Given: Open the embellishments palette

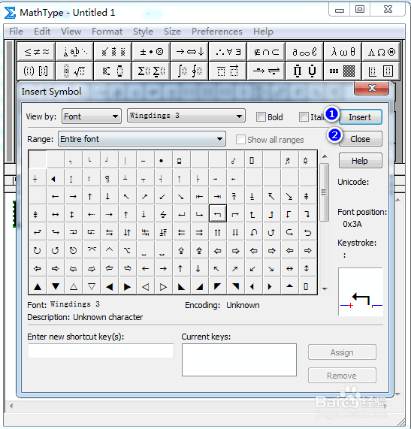Looking at the screenshot, I should [113, 51].
